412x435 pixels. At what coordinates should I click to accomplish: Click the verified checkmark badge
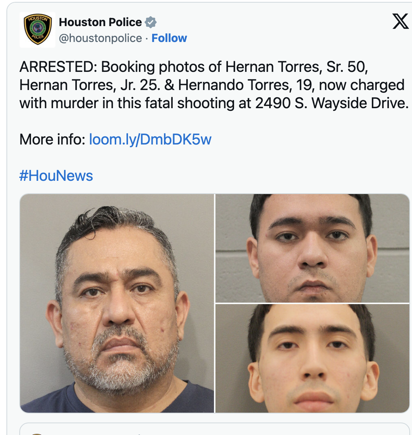point(151,22)
